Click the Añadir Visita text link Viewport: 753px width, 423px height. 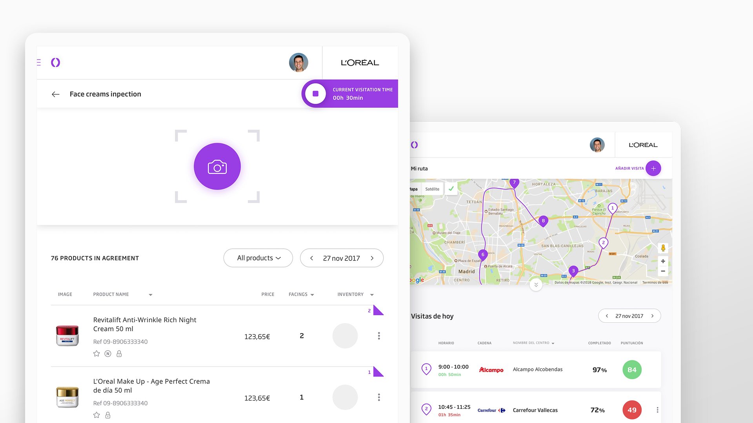coord(629,168)
